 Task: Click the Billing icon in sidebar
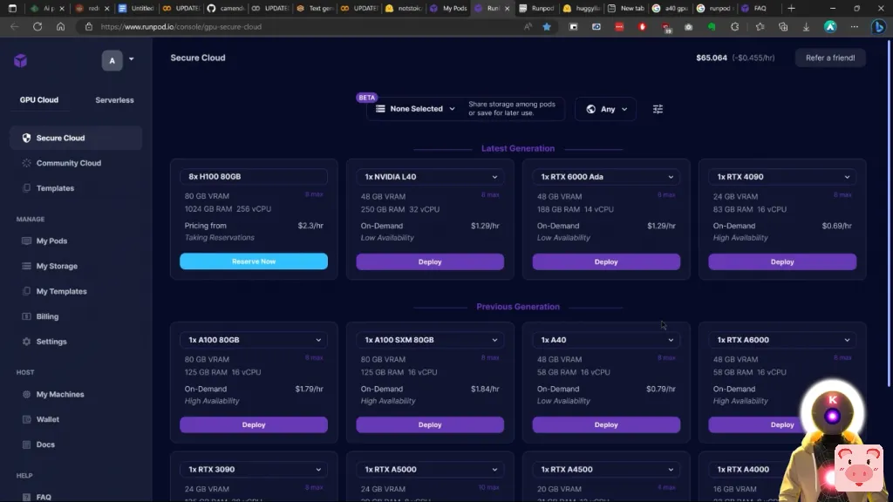click(x=26, y=315)
